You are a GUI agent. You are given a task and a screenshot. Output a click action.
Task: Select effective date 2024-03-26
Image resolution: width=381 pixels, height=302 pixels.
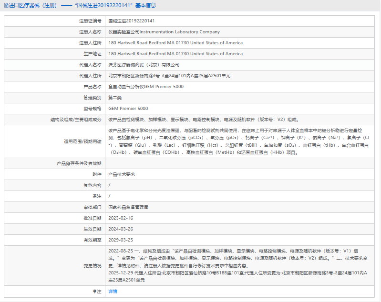tap(121, 229)
